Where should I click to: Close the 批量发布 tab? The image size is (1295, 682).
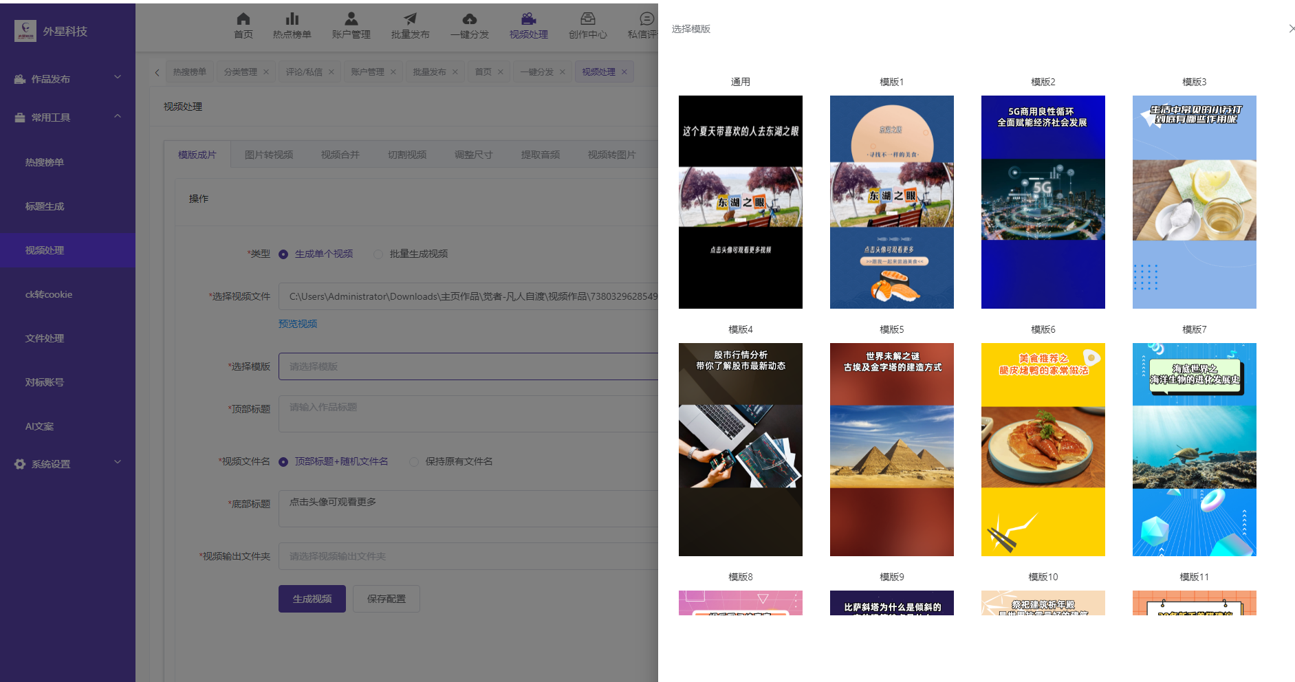[455, 72]
